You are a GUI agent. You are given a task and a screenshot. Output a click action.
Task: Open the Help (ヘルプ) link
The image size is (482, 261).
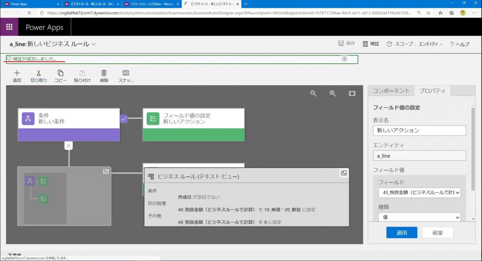click(459, 44)
